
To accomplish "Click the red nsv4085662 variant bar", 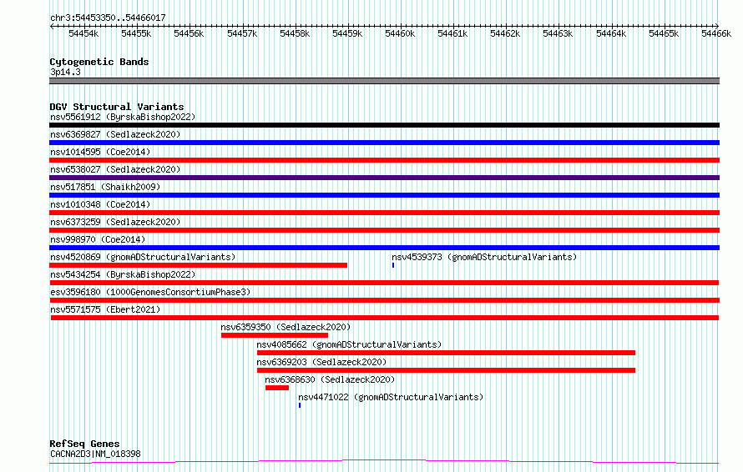I will coord(446,353).
